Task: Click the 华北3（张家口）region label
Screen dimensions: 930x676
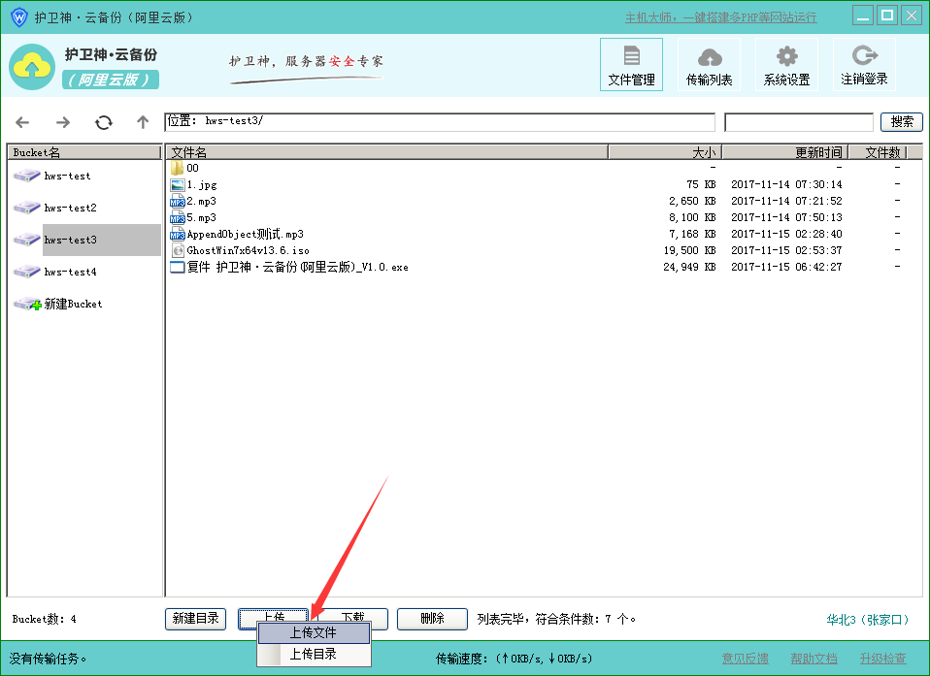Action: pyautogui.click(x=868, y=620)
